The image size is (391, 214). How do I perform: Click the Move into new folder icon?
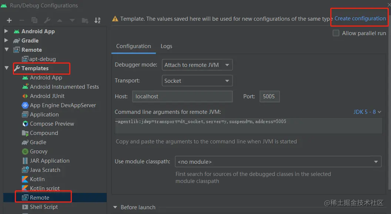point(85,20)
